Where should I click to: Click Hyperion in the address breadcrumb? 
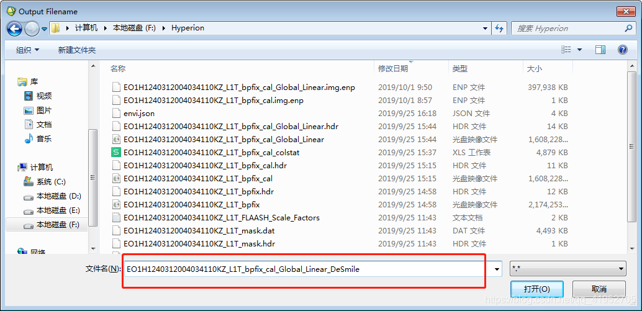coord(188,28)
